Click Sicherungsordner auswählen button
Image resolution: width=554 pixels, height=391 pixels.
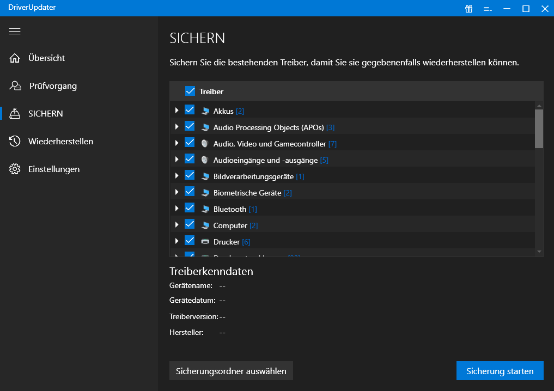tap(231, 371)
